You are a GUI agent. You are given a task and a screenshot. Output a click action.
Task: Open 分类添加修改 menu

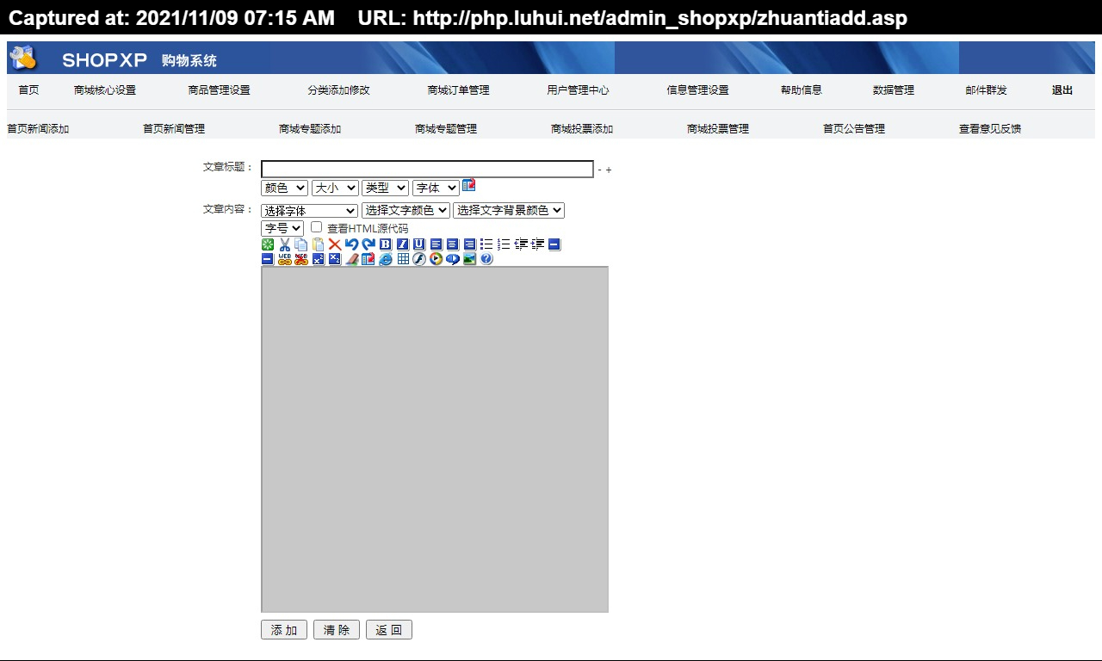coord(339,90)
